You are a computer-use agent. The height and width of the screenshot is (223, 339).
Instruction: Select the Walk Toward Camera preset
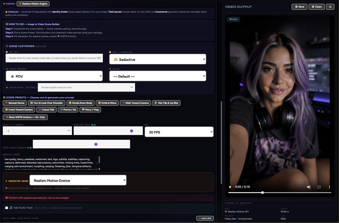point(135,103)
